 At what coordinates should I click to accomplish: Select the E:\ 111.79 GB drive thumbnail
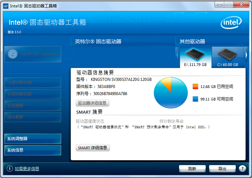point(196,58)
